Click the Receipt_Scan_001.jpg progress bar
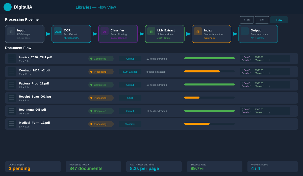303x176 pixels. coord(209,98)
